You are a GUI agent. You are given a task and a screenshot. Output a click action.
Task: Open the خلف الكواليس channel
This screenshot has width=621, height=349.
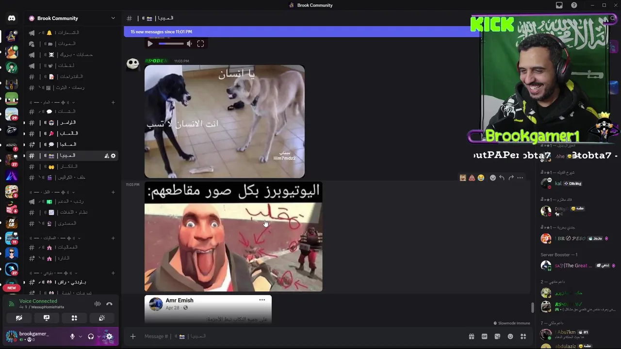coord(72,177)
